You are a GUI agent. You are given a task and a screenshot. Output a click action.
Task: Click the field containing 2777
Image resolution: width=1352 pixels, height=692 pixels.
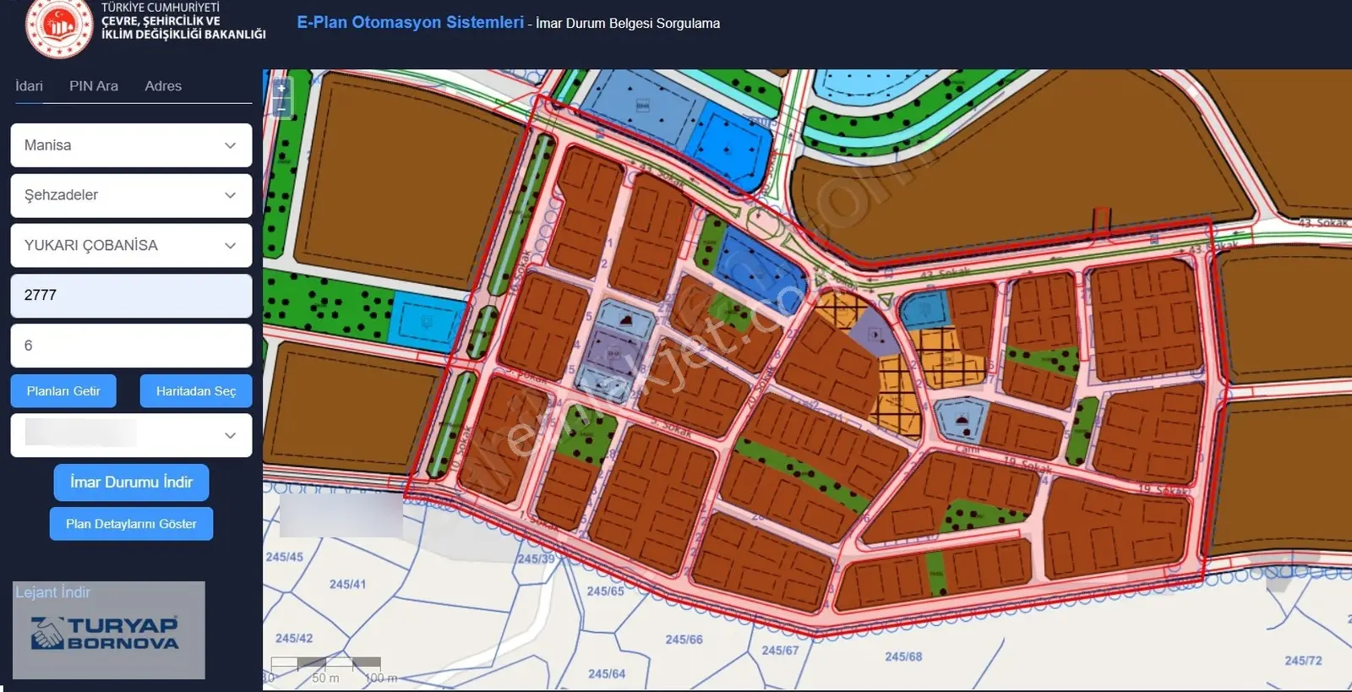coord(131,295)
